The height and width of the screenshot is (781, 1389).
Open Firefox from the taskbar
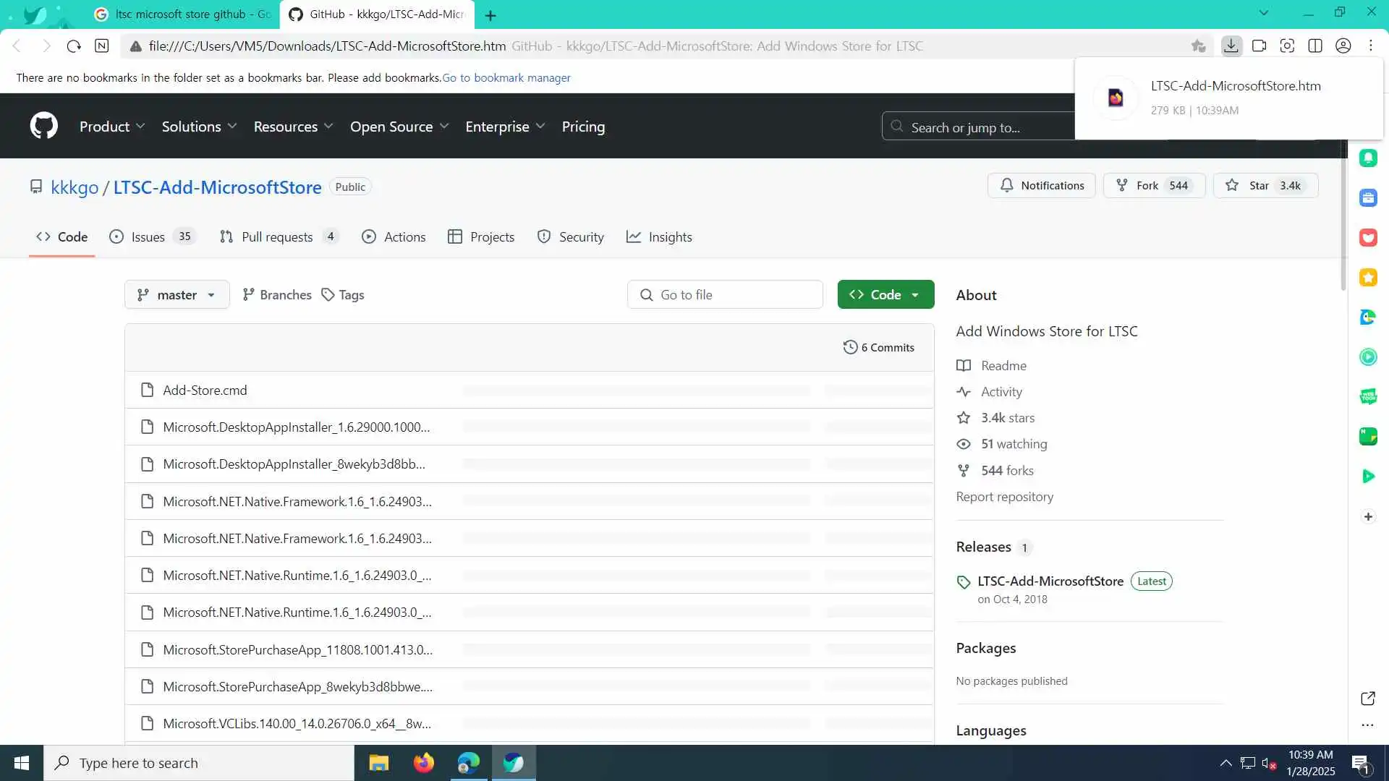pos(424,763)
